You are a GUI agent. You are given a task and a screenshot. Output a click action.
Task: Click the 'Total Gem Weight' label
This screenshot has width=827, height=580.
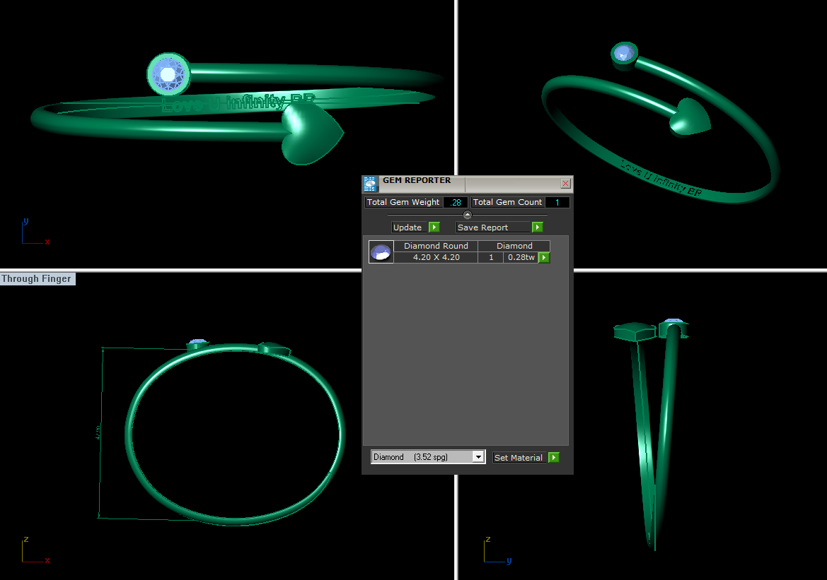(x=403, y=202)
